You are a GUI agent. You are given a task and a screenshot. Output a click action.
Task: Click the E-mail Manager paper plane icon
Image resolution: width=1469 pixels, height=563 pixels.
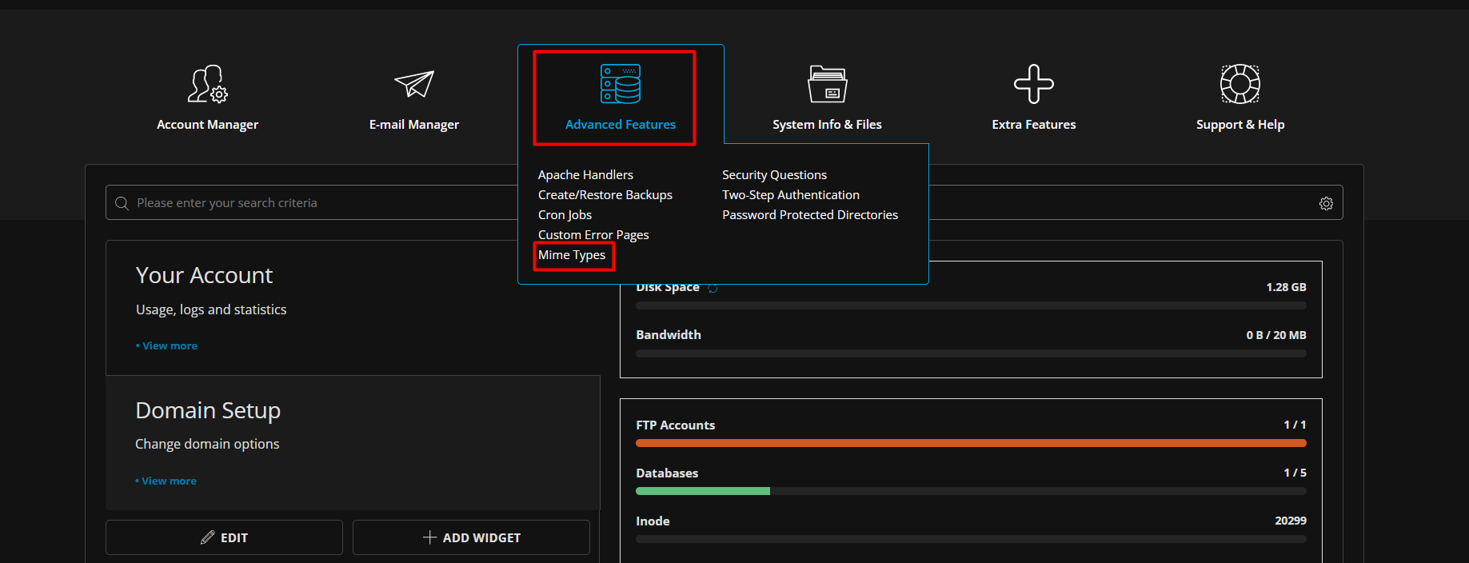tap(413, 85)
